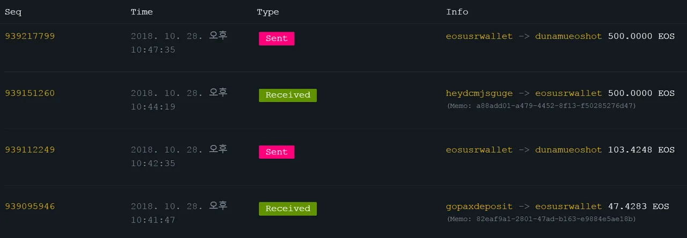The width and height of the screenshot is (687, 238).
Task: Open dunamueoshot recipient in the 103.4248 EOS transfer
Action: click(568, 150)
